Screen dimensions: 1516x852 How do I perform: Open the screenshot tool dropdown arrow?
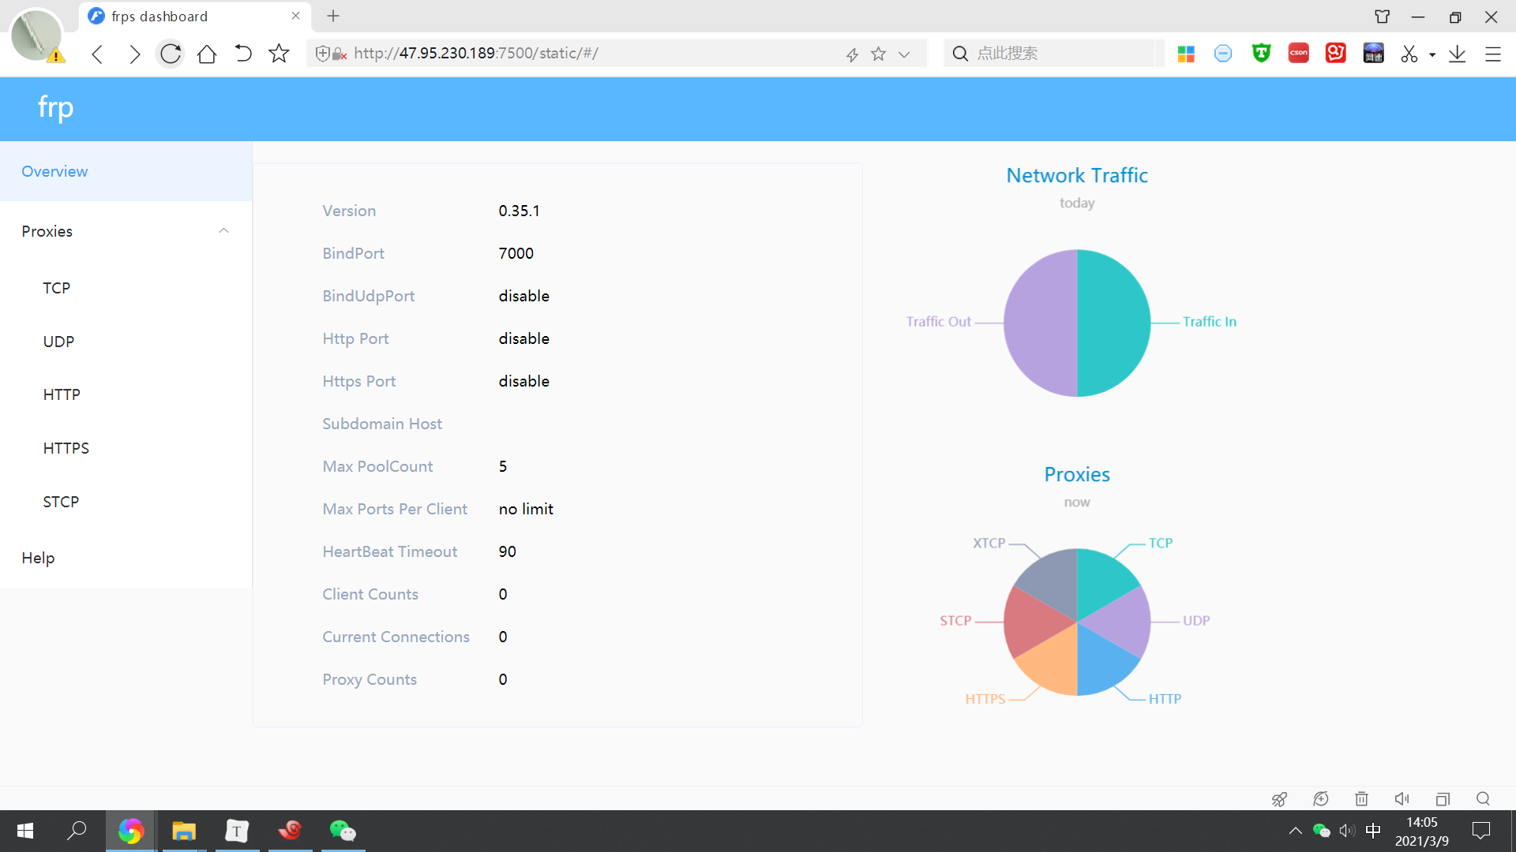(x=1432, y=54)
